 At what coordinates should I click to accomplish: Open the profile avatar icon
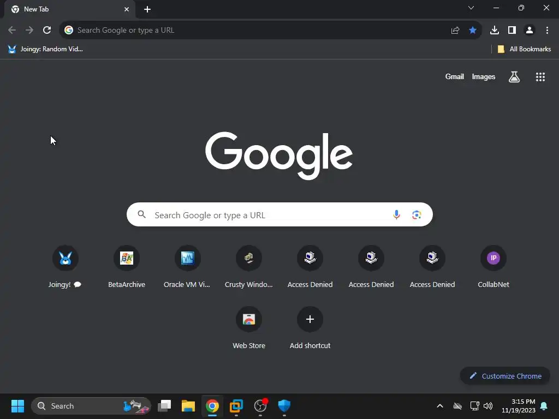coord(530,31)
